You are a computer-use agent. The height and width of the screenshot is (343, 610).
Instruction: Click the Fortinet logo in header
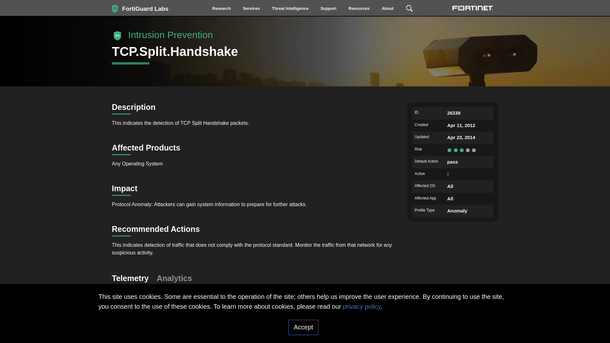click(x=472, y=8)
